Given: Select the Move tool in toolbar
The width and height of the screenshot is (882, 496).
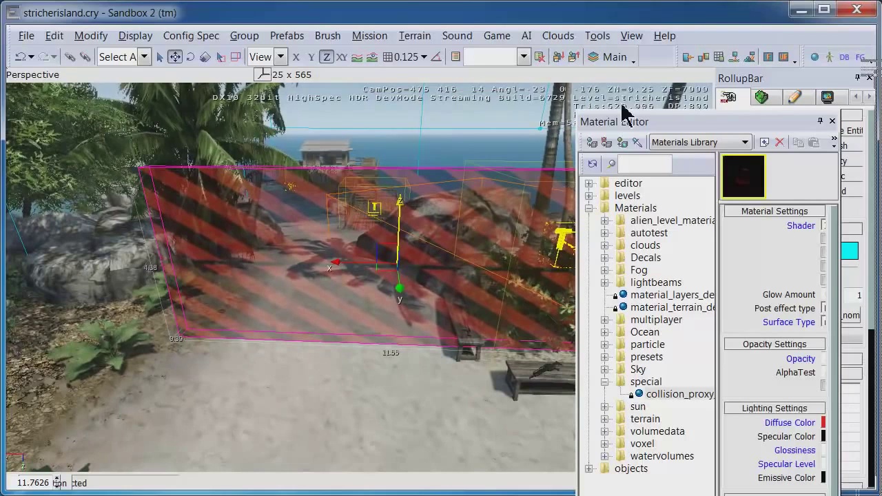Looking at the screenshot, I should coord(175,57).
